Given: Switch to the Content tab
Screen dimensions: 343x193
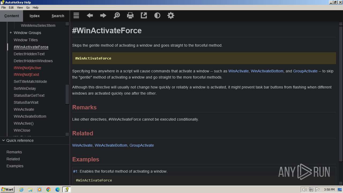Looking at the screenshot, I should [x=12, y=16].
